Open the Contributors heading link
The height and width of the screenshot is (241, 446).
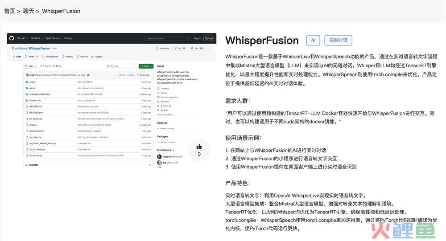point(164,150)
